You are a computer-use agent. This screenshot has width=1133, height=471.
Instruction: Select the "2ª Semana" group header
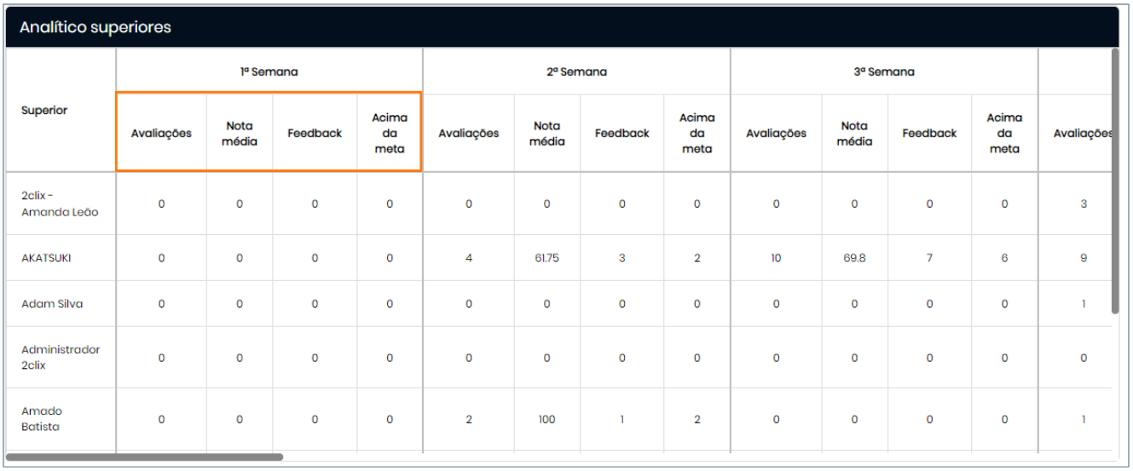click(576, 72)
